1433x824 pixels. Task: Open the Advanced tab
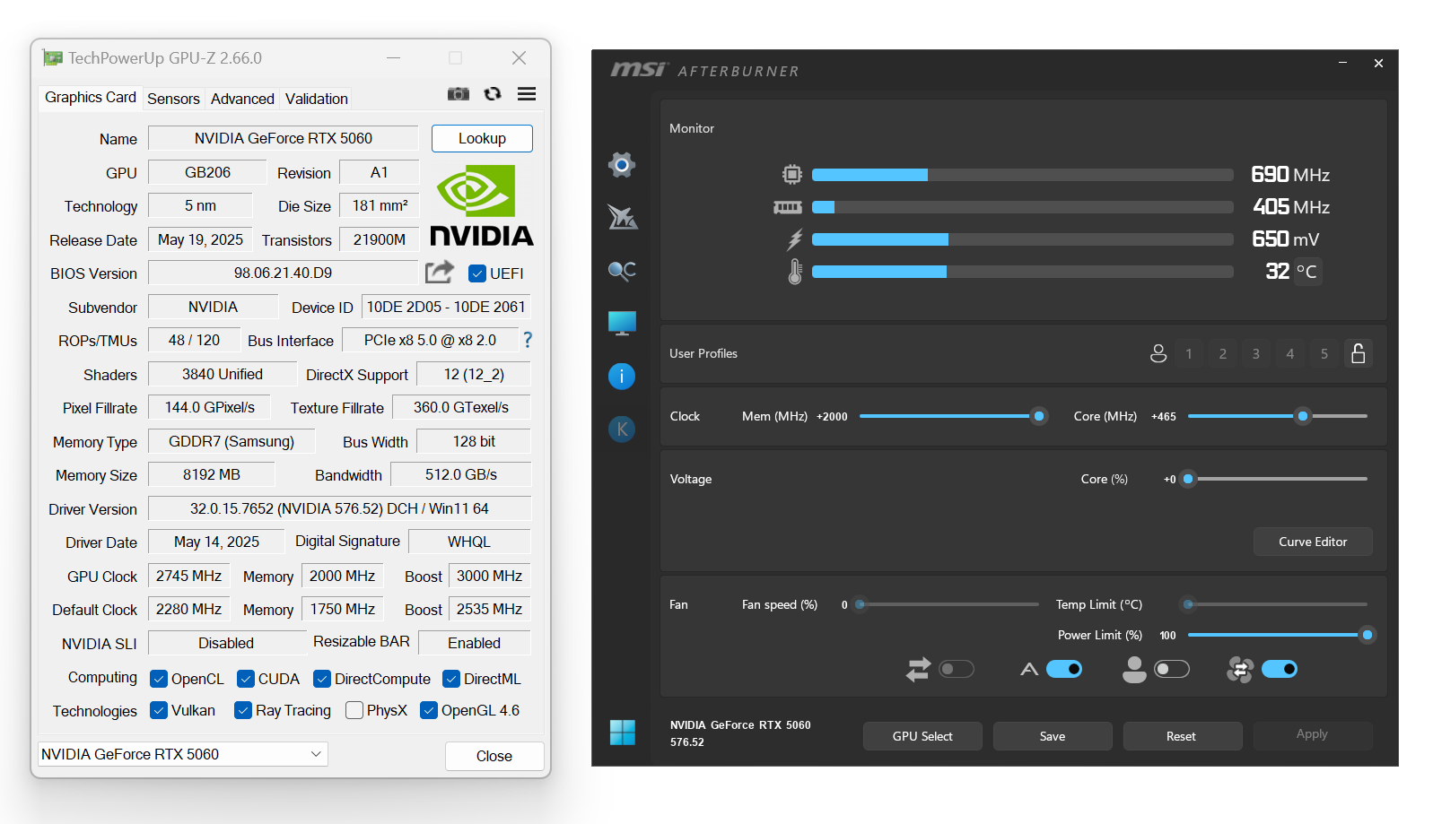tap(242, 99)
